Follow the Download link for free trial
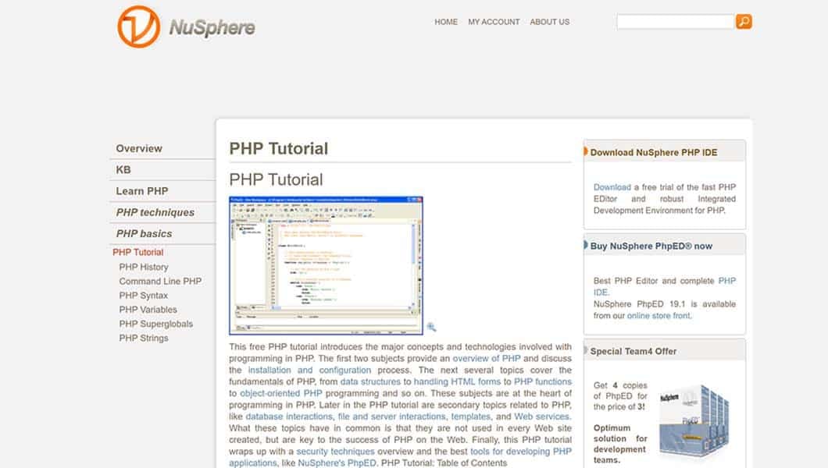Screen dimensions: 828x468 (612, 187)
